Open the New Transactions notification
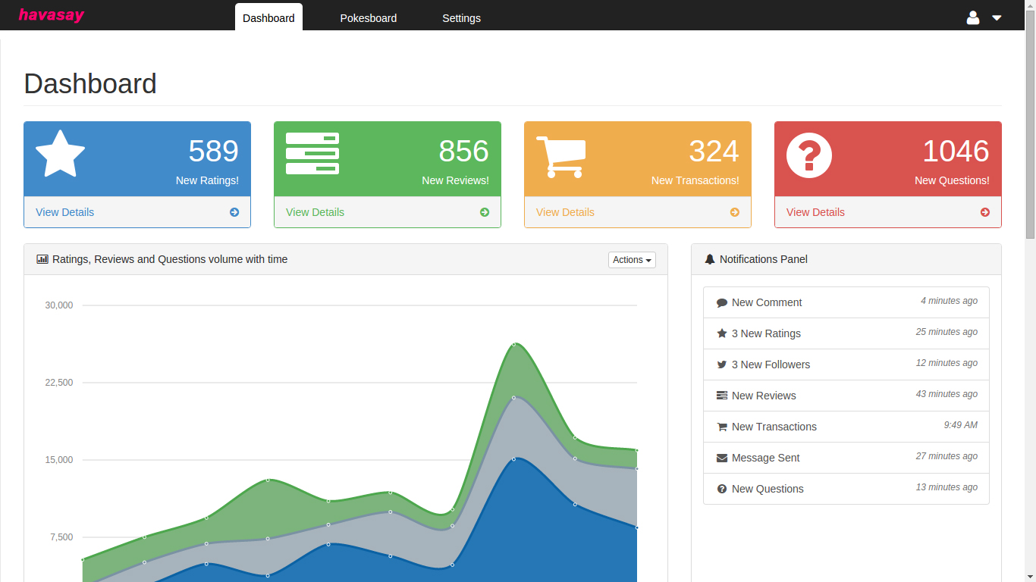This screenshot has width=1036, height=582. (846, 427)
